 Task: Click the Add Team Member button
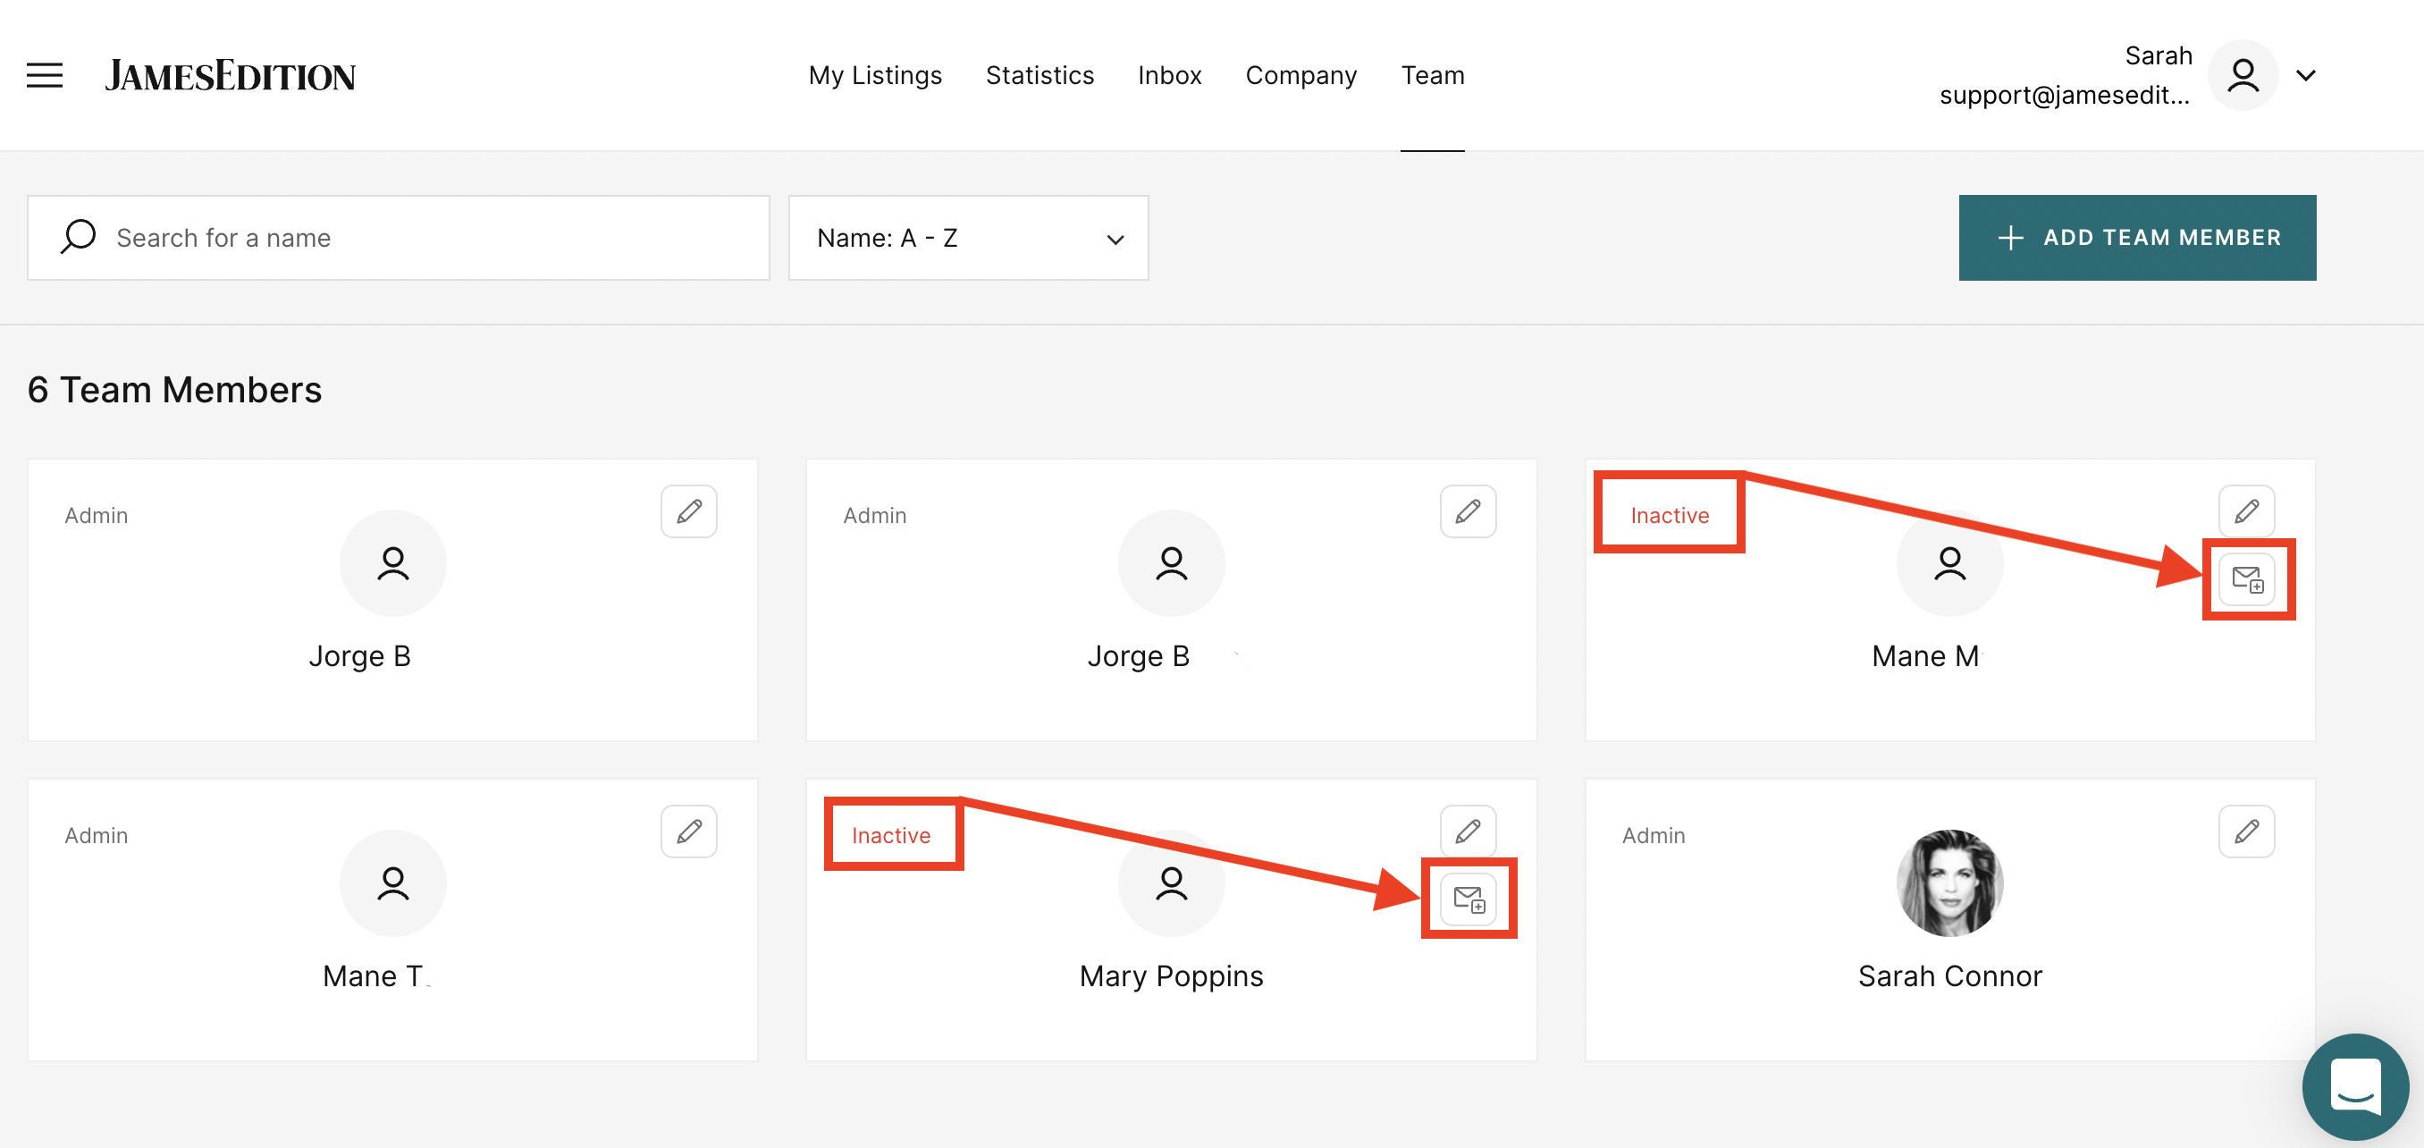2137,237
